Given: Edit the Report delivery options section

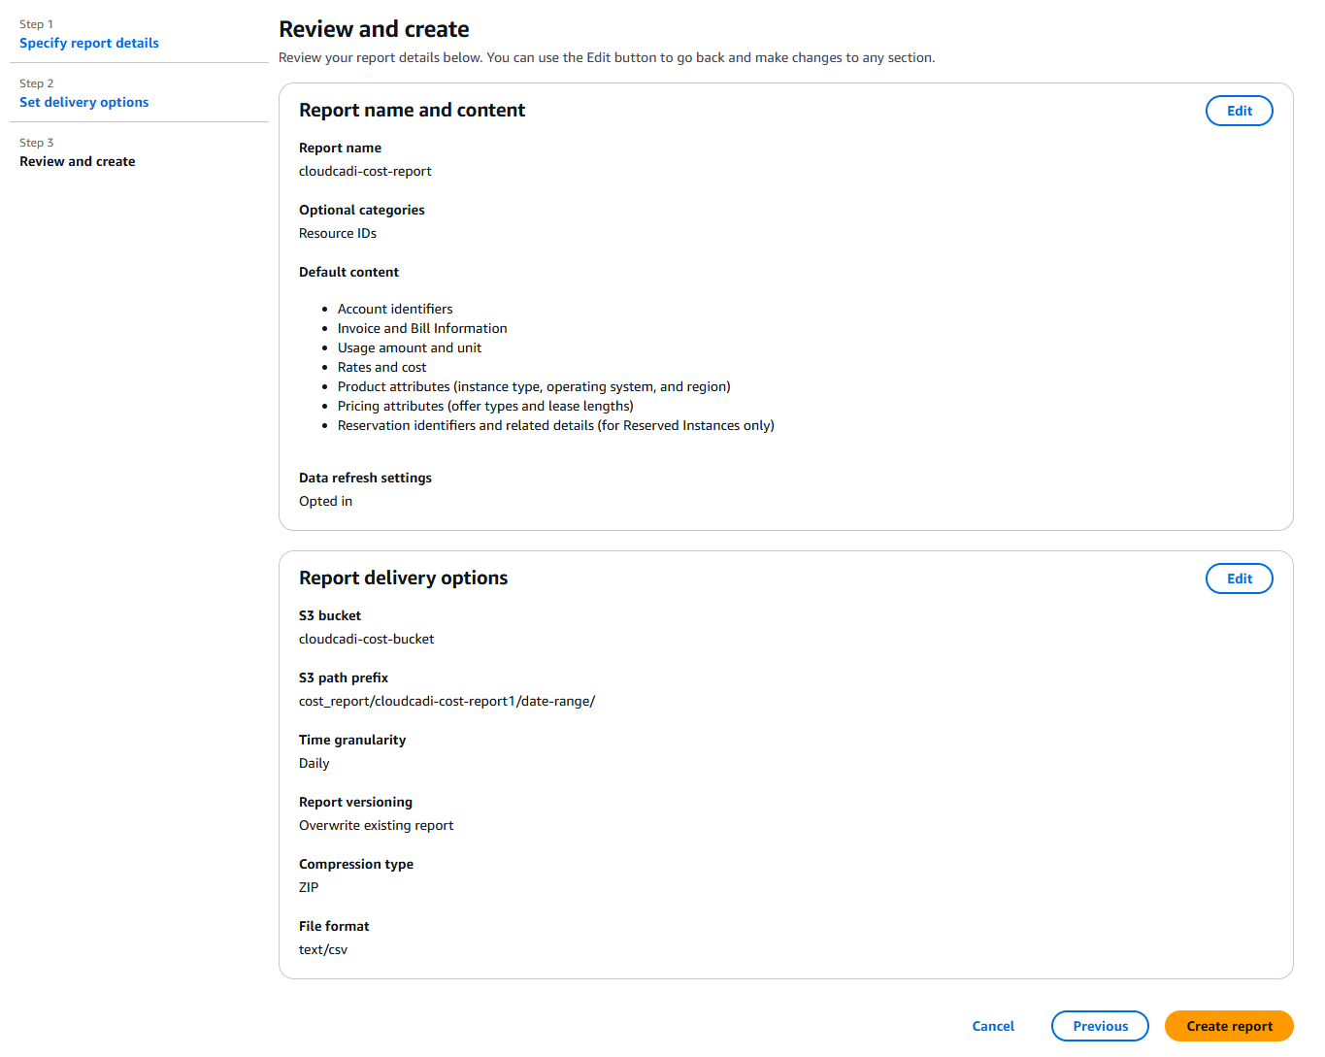Looking at the screenshot, I should click(x=1239, y=578).
